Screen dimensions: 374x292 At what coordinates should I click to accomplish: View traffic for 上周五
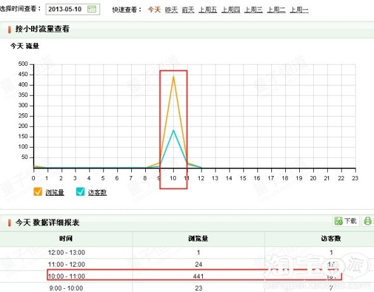click(208, 10)
